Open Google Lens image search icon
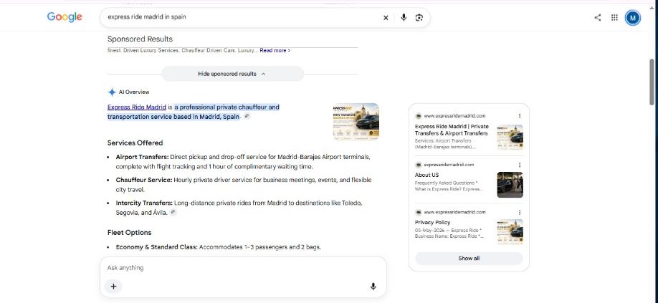Image resolution: width=658 pixels, height=303 pixels. [419, 18]
